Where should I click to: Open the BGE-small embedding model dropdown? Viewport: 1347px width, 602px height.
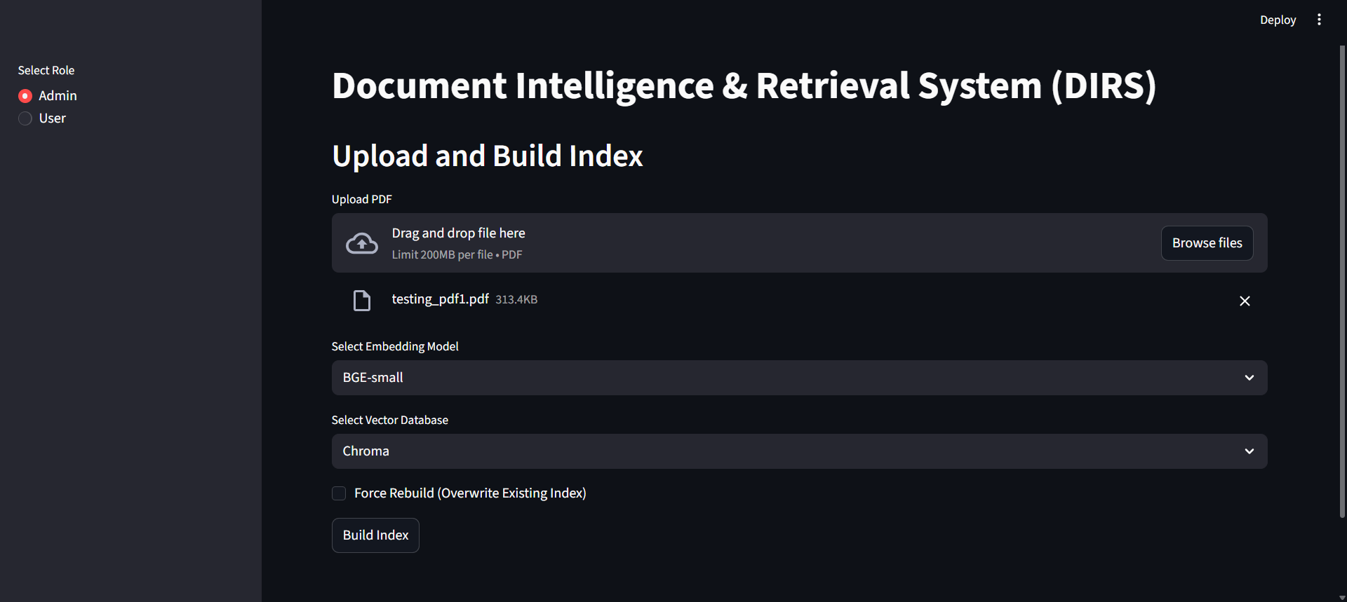(x=799, y=378)
